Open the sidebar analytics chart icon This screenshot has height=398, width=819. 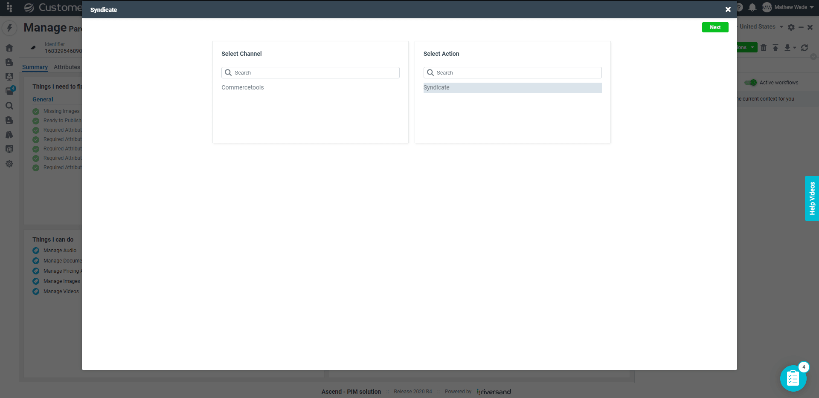click(9, 149)
